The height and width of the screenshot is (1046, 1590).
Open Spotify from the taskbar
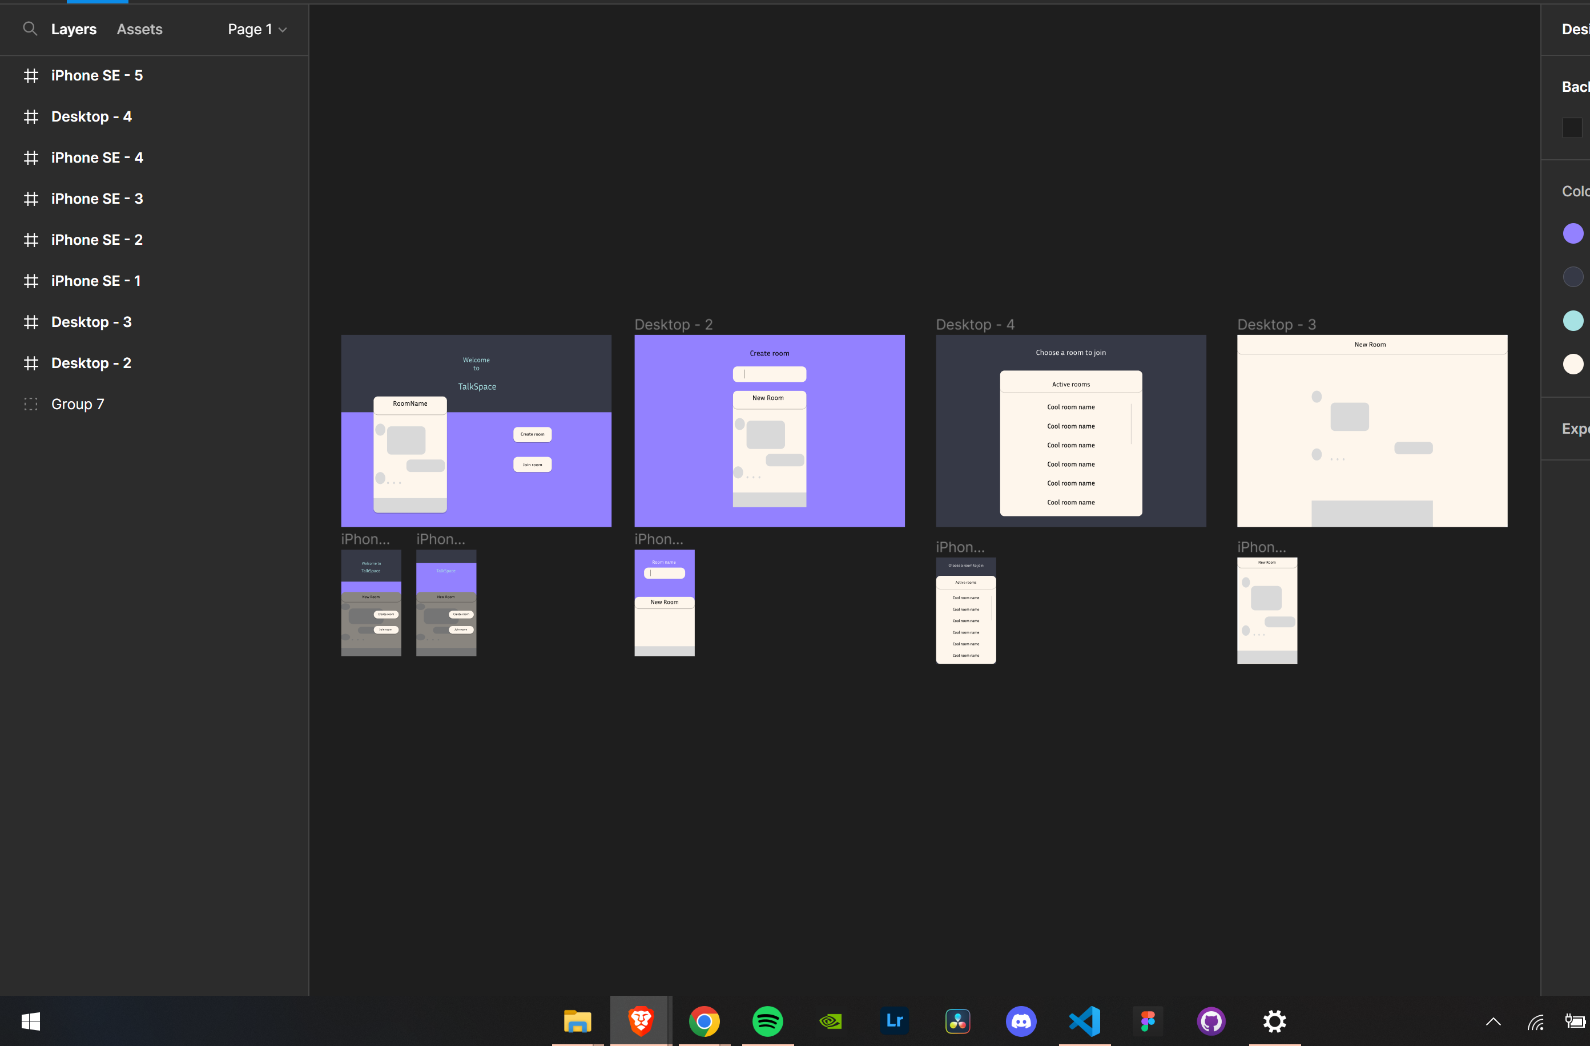pos(768,1021)
